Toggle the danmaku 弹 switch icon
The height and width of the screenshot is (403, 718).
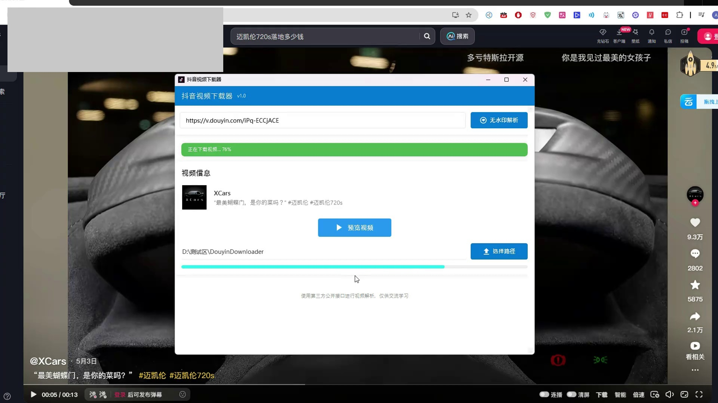click(93, 394)
